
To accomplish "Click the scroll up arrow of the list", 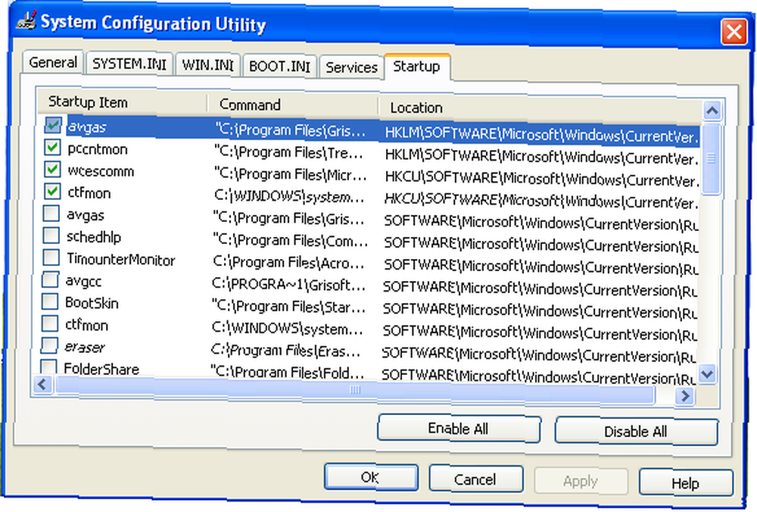I will 712,111.
